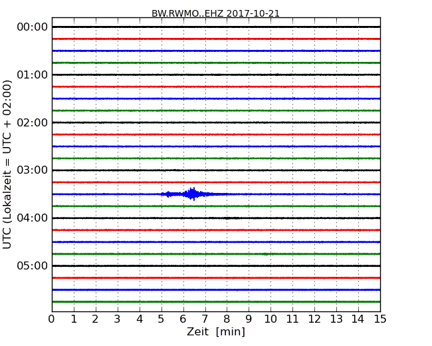Click the x-axis tick label 14
The width and height of the screenshot is (432, 346).
click(358, 319)
